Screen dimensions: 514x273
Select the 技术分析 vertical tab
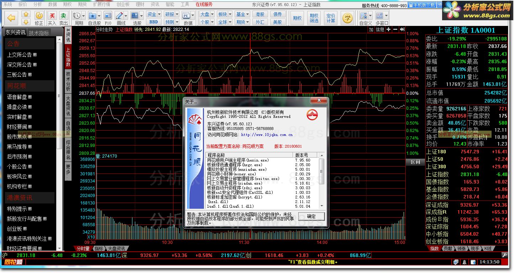(68, 81)
